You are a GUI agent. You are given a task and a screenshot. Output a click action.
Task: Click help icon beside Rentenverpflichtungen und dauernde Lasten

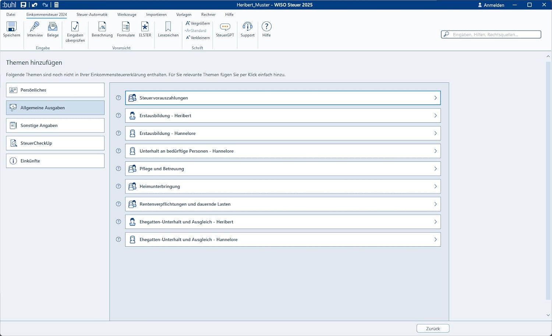118,204
